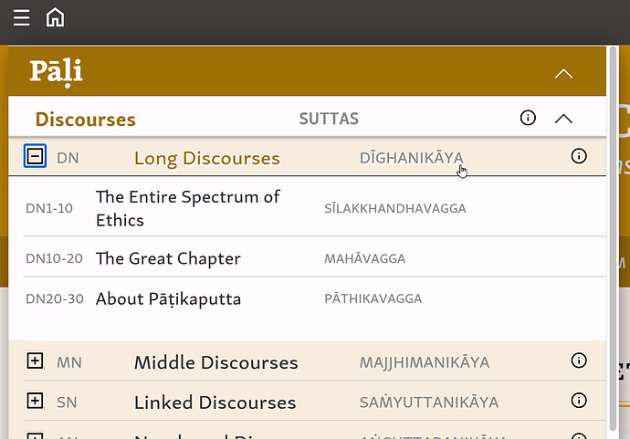This screenshot has height=439, width=630.
Task: Expand the SN Linked Discourses plus box
Action: (35, 401)
